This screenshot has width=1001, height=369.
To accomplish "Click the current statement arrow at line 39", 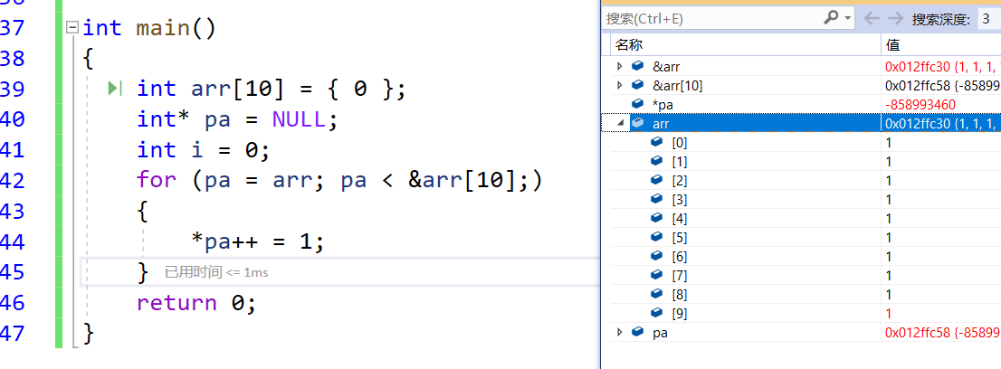I will click(x=115, y=89).
